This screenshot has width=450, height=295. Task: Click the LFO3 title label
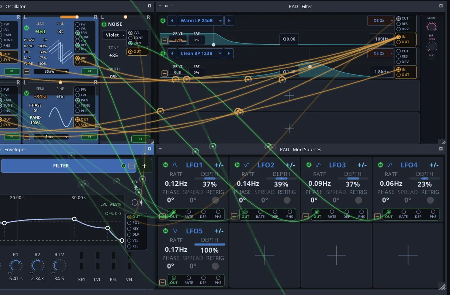tap(337, 165)
